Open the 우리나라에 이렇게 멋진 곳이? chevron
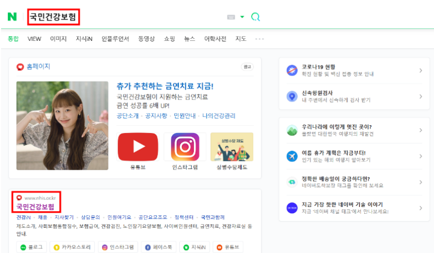434x253 pixels. point(420,130)
